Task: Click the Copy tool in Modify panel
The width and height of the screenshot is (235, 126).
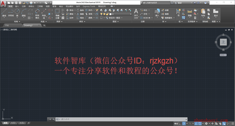Action: (x=70, y=14)
